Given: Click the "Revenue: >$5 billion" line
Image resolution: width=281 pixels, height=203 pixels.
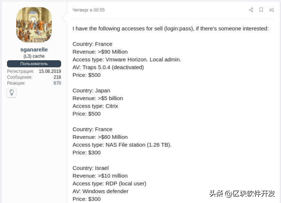Looking at the screenshot, I should click(x=98, y=98).
